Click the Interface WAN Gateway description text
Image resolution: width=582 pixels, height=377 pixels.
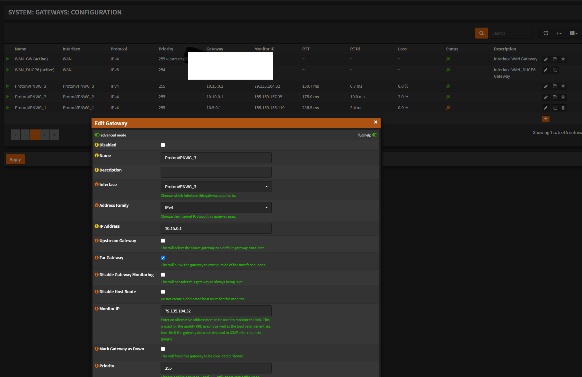coord(516,59)
